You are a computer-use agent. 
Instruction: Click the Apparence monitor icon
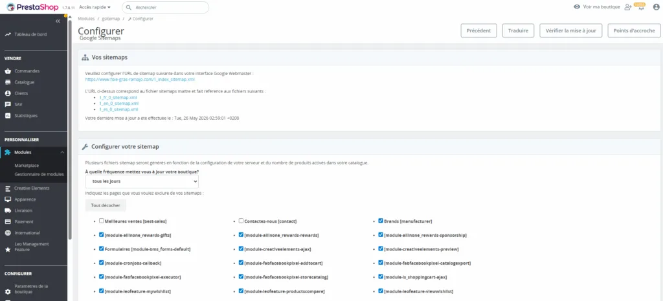click(x=8, y=199)
